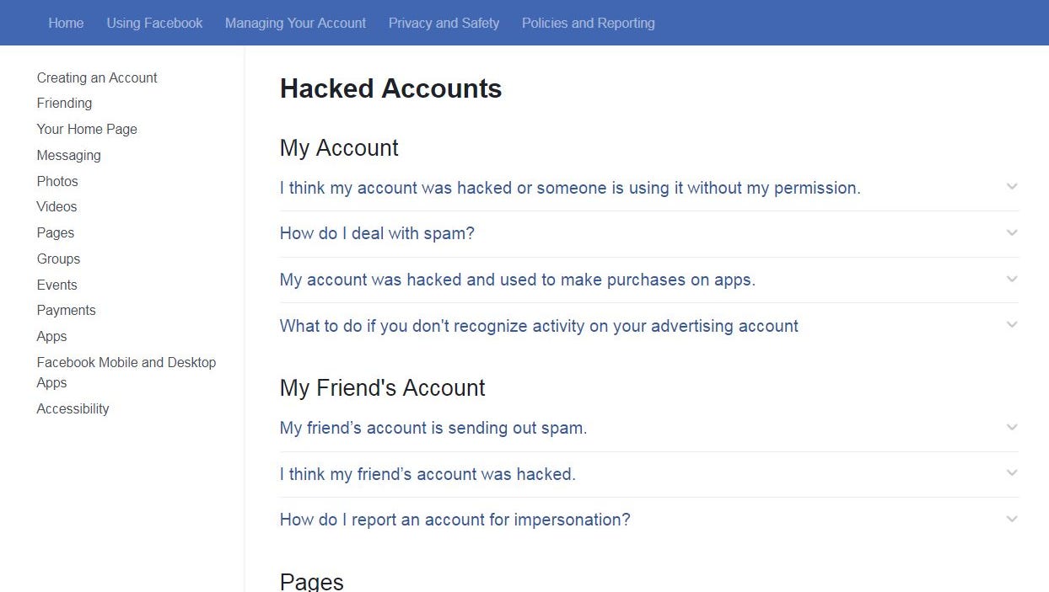
Task: Open 'Creating an Account' sidebar link
Action: click(x=97, y=77)
